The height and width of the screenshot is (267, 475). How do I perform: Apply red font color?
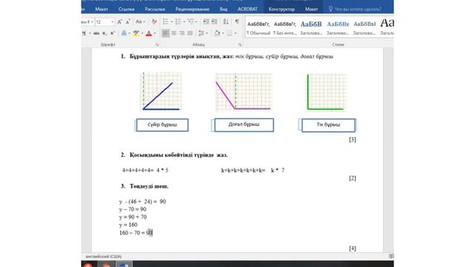click(x=148, y=33)
